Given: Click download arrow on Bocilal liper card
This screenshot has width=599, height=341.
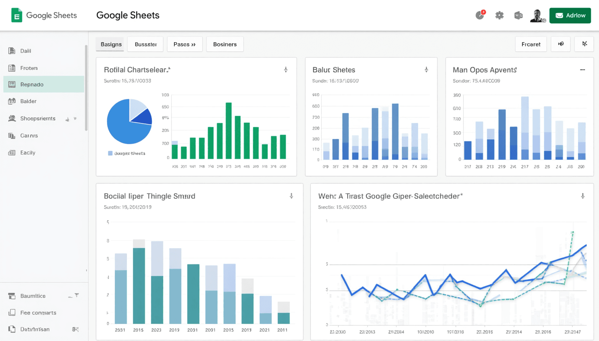Looking at the screenshot, I should pyautogui.click(x=291, y=196).
